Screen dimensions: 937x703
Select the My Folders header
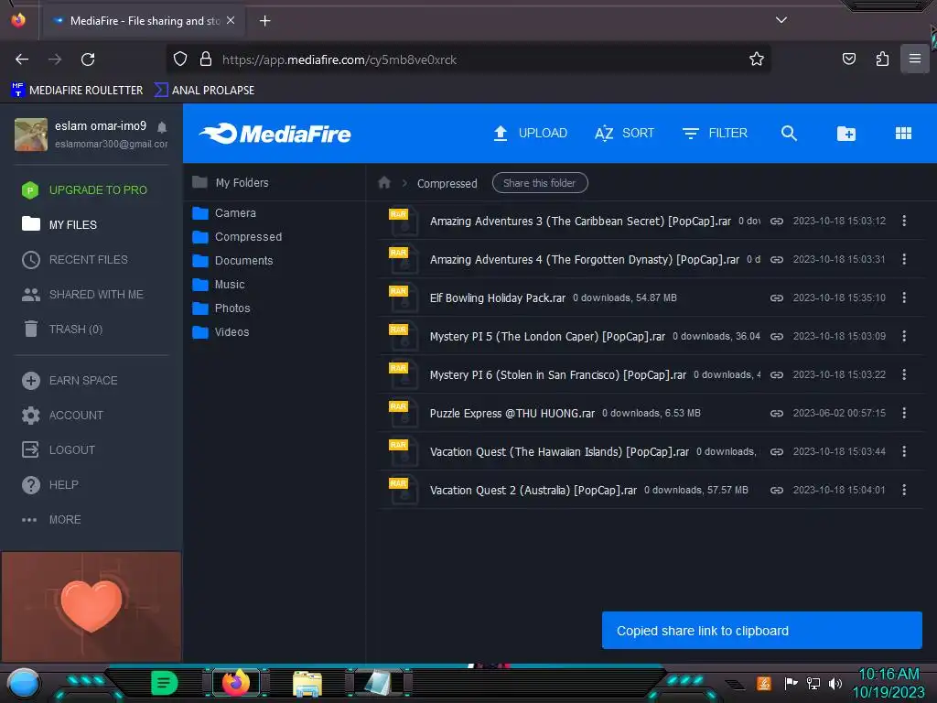231,182
